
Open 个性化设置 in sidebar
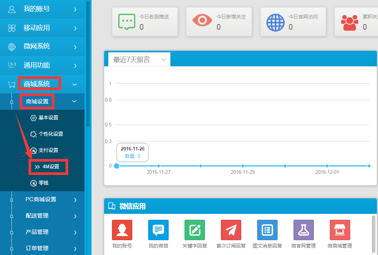click(x=50, y=134)
